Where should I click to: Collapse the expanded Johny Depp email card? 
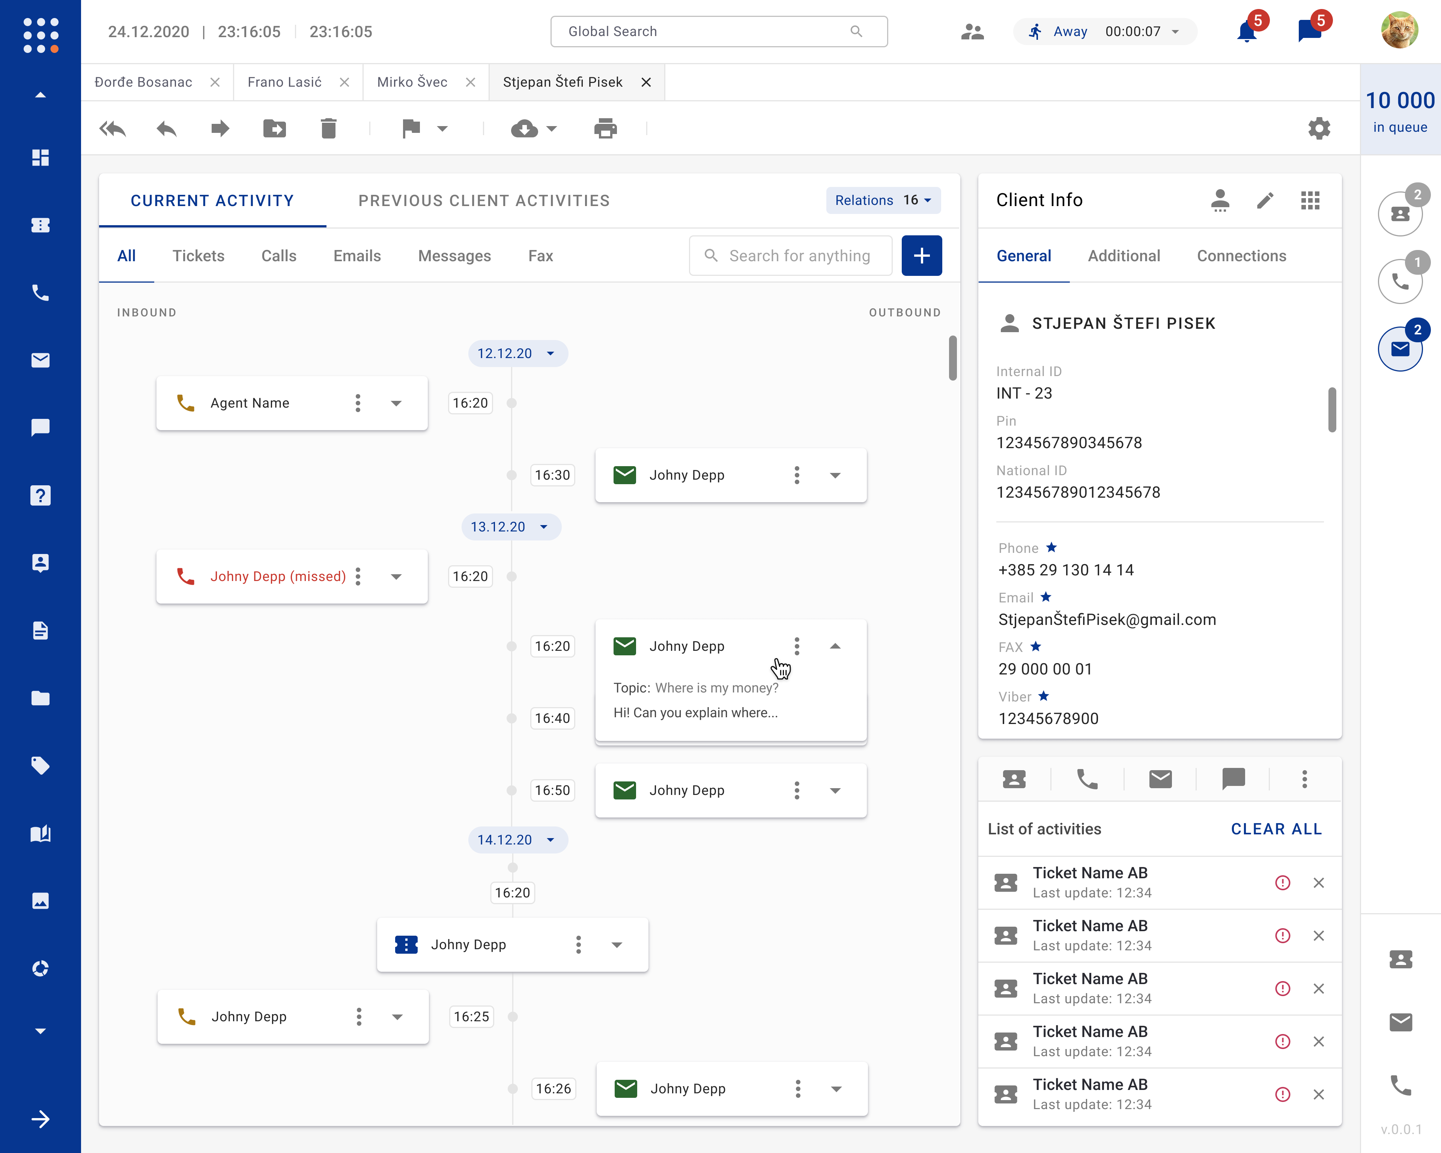pos(835,646)
